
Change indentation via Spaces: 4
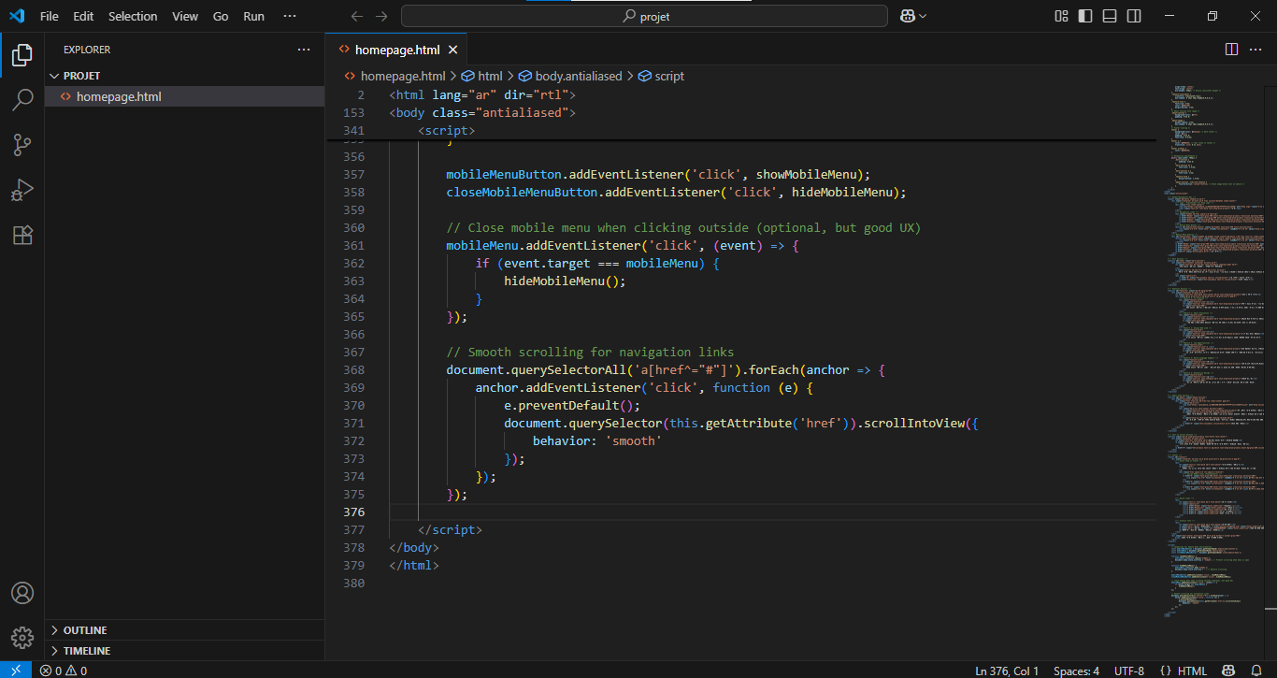point(1076,671)
